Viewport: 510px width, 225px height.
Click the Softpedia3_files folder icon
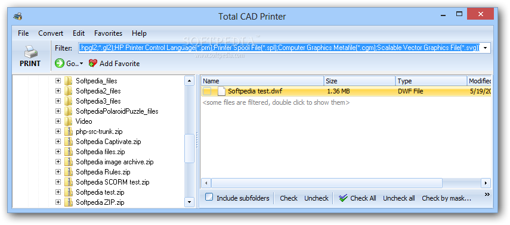(68, 101)
